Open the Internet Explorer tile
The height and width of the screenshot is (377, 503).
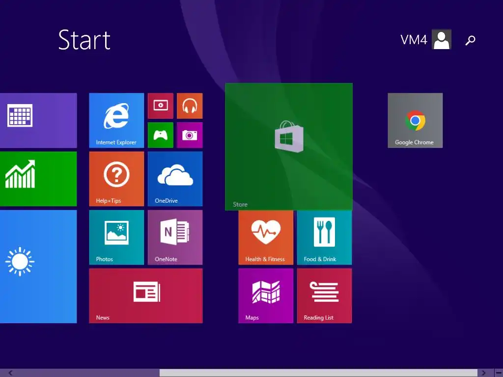pos(116,120)
